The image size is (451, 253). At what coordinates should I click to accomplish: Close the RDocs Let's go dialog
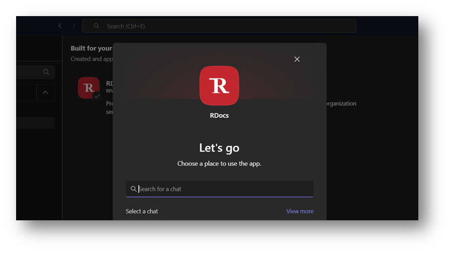pyautogui.click(x=297, y=59)
